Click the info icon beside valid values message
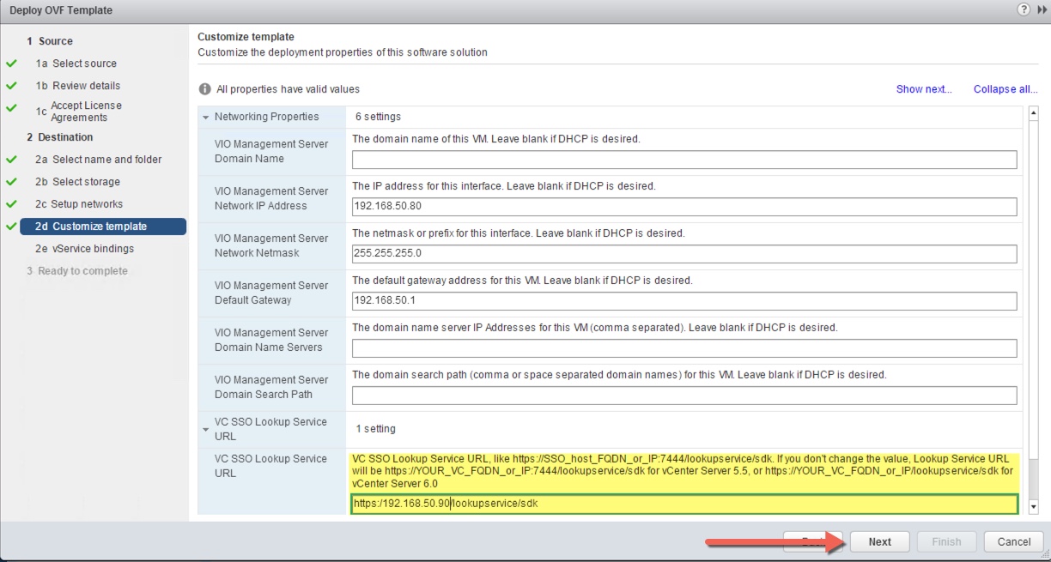Viewport: 1051px width, 562px height. coord(204,89)
